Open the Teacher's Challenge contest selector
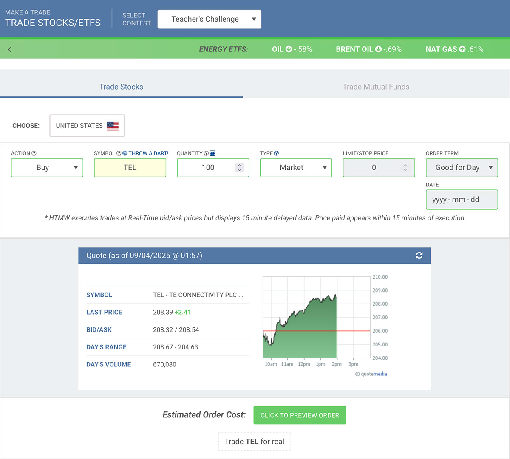 click(x=209, y=19)
